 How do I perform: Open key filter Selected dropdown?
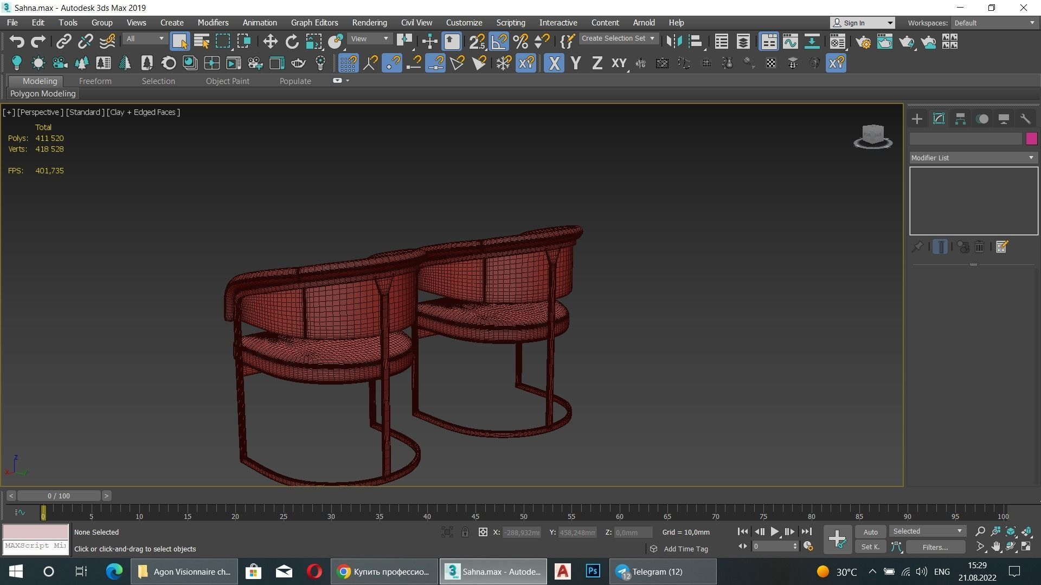[x=928, y=531]
